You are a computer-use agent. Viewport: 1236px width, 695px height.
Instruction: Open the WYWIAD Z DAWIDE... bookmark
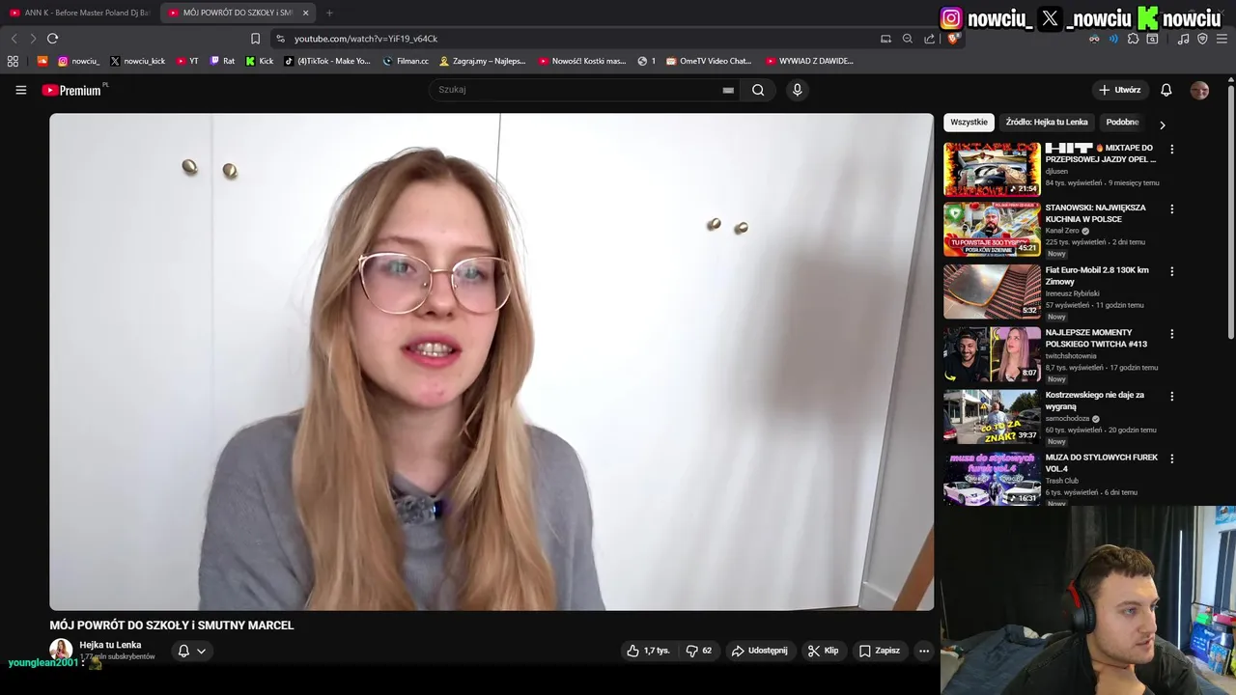coord(809,61)
